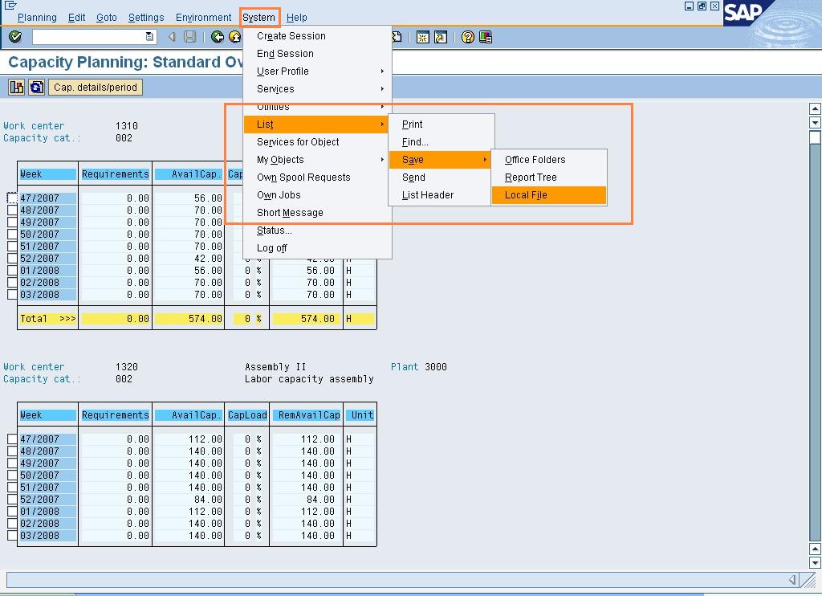Image resolution: width=822 pixels, height=596 pixels.
Task: Click the Save diskette toolbar icon
Action: point(189,37)
